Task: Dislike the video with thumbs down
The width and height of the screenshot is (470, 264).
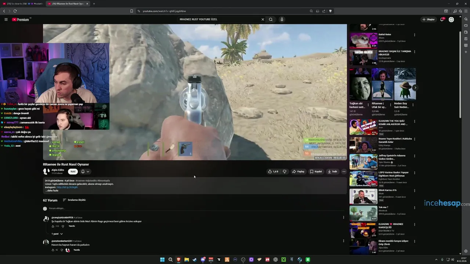Action: 284,172
